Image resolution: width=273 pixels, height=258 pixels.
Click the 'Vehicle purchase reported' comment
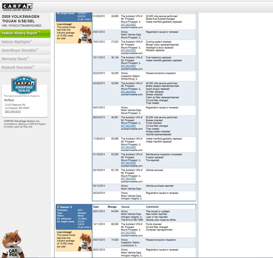[160, 186]
